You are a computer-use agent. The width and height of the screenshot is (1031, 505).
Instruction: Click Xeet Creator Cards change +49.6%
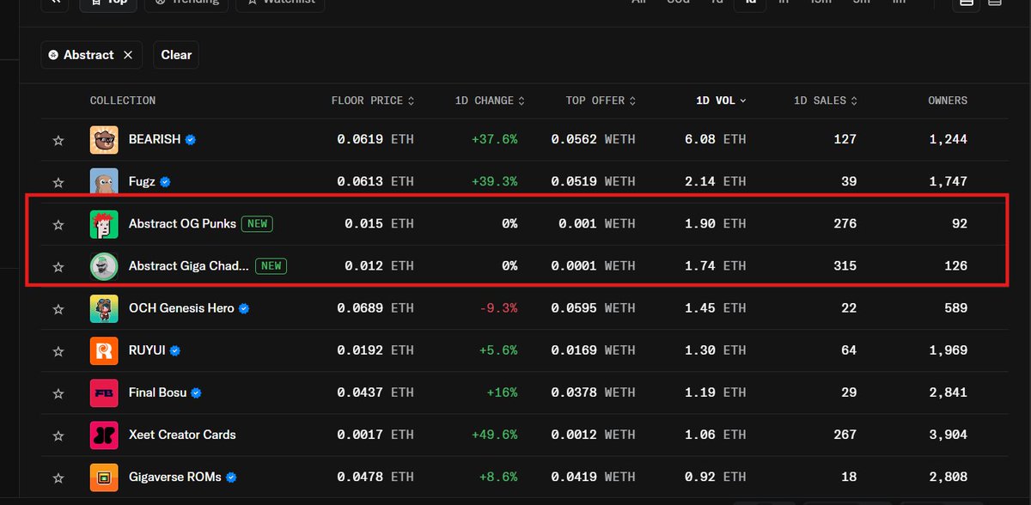(x=494, y=435)
